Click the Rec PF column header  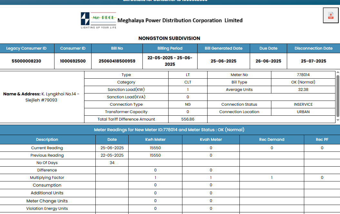click(322, 140)
